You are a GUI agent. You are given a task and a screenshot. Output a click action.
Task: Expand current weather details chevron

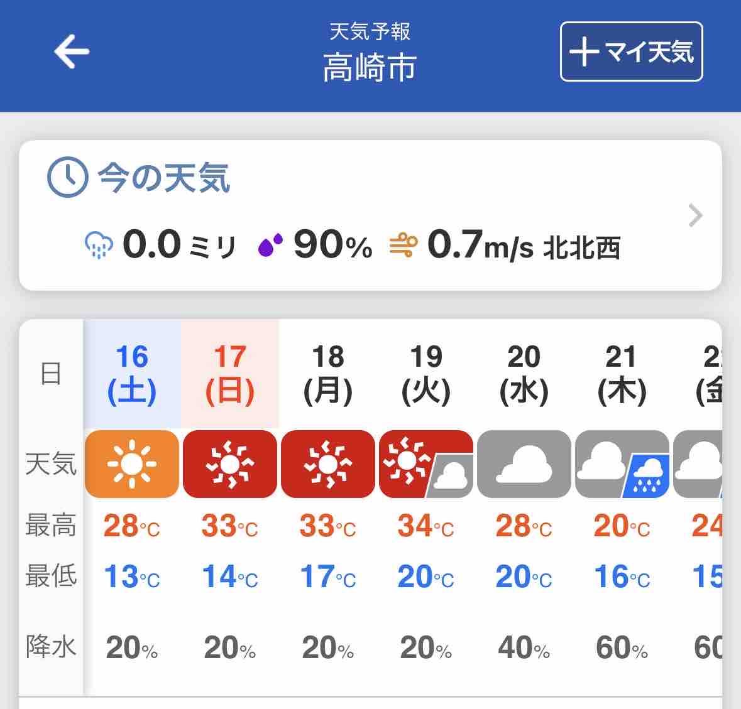695,215
